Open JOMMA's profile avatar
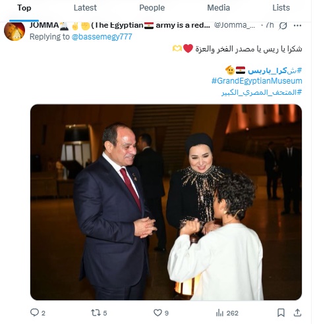 [14, 31]
